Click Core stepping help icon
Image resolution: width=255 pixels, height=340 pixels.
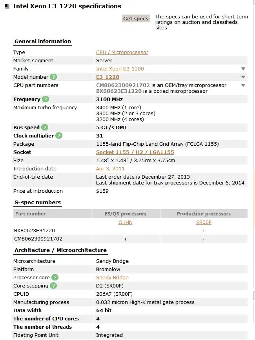point(53,286)
